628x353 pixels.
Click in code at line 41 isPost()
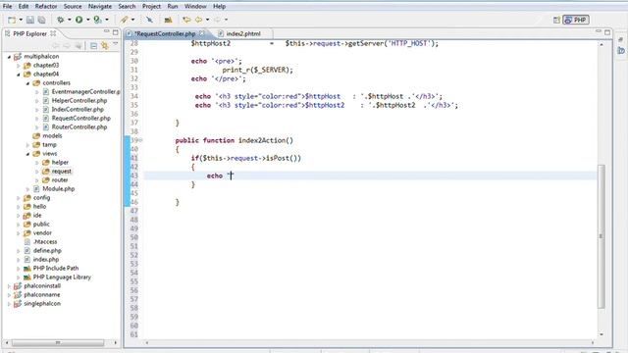(284, 159)
